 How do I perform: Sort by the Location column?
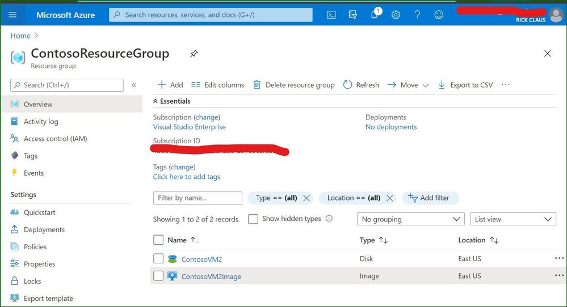coord(478,240)
